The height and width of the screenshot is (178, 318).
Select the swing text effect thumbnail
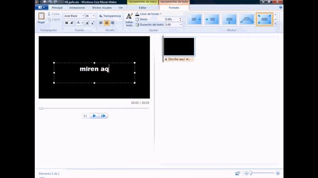247,19
